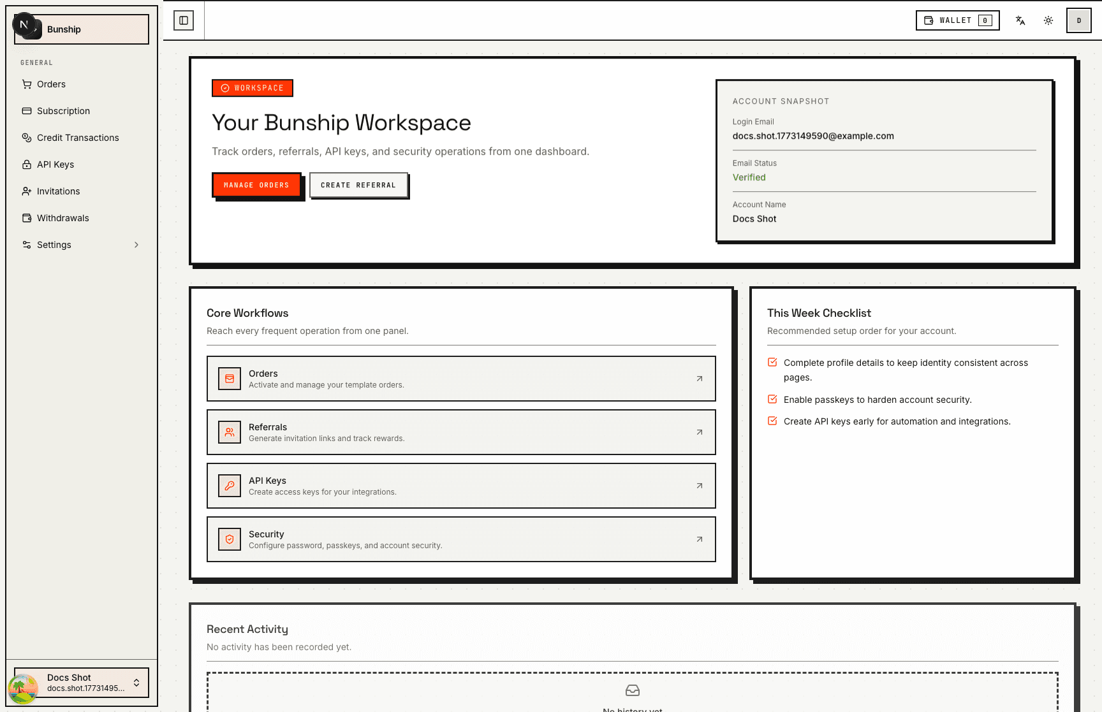Click the shield icon on Security card
1102x712 pixels.
[229, 539]
